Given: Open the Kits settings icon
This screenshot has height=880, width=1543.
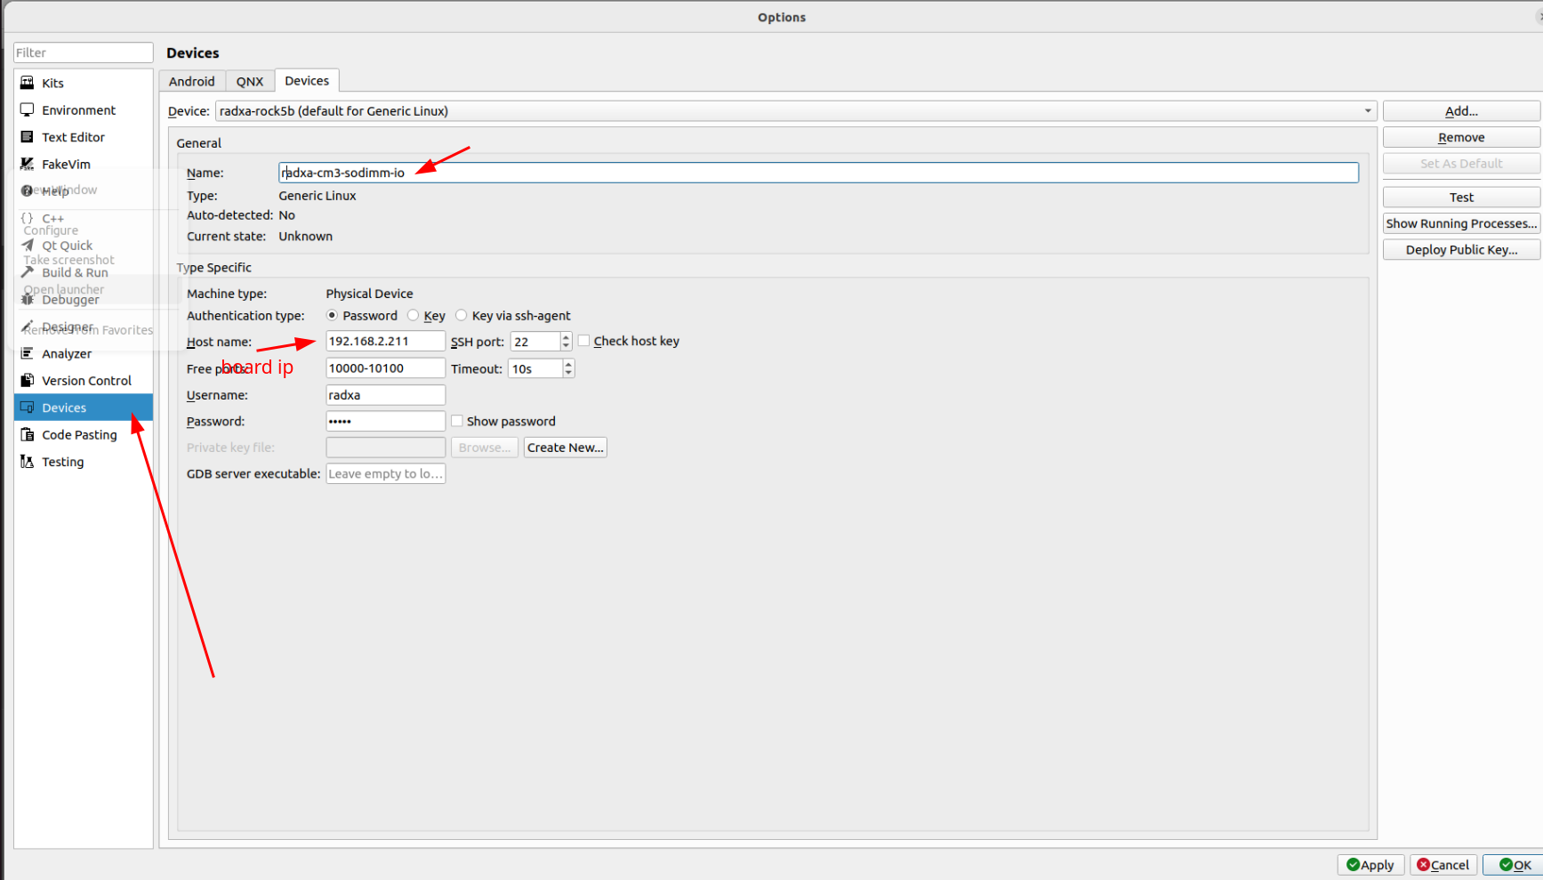Looking at the screenshot, I should point(28,83).
